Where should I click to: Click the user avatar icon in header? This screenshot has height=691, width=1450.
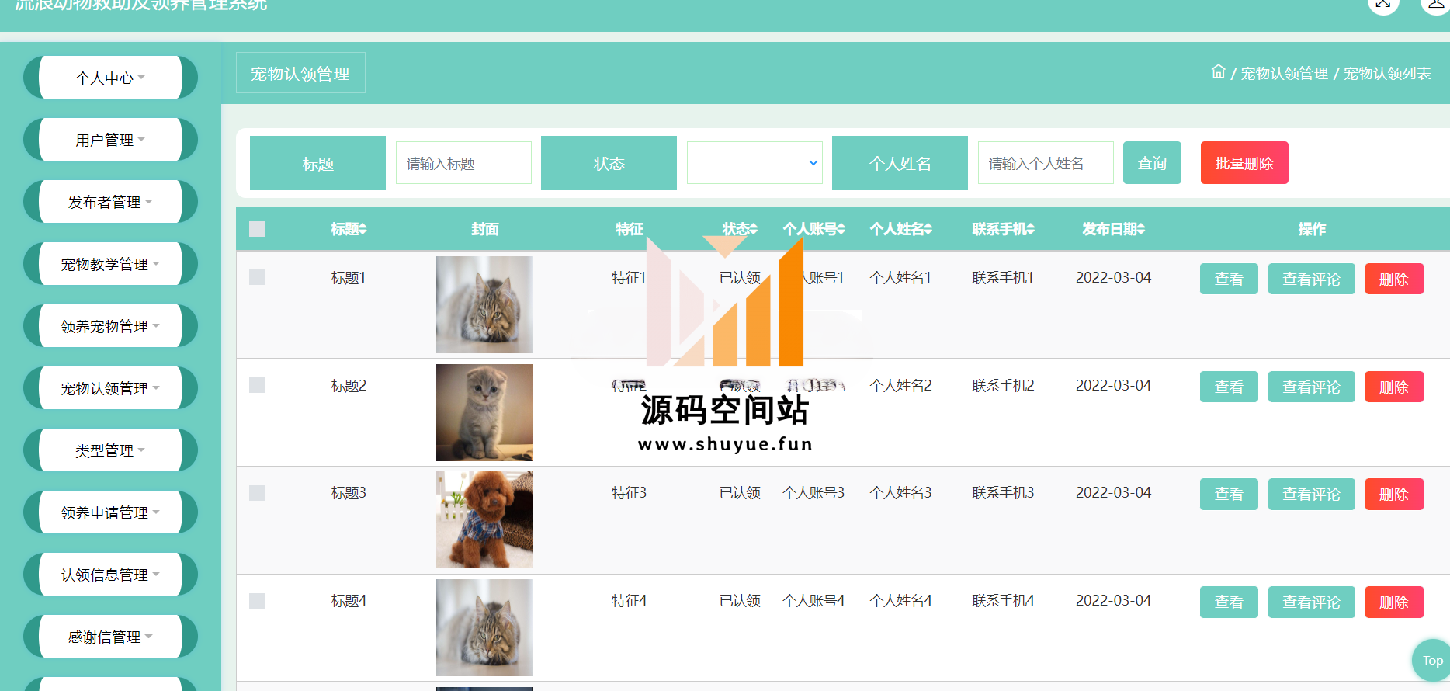tap(1434, 5)
